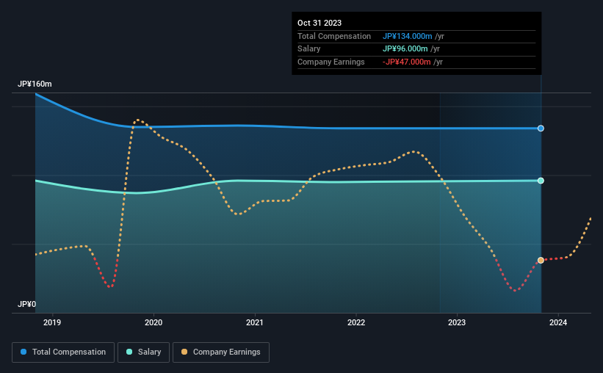Click the Company Earnings label in tooltip
This screenshot has width=603, height=373.
331,62
